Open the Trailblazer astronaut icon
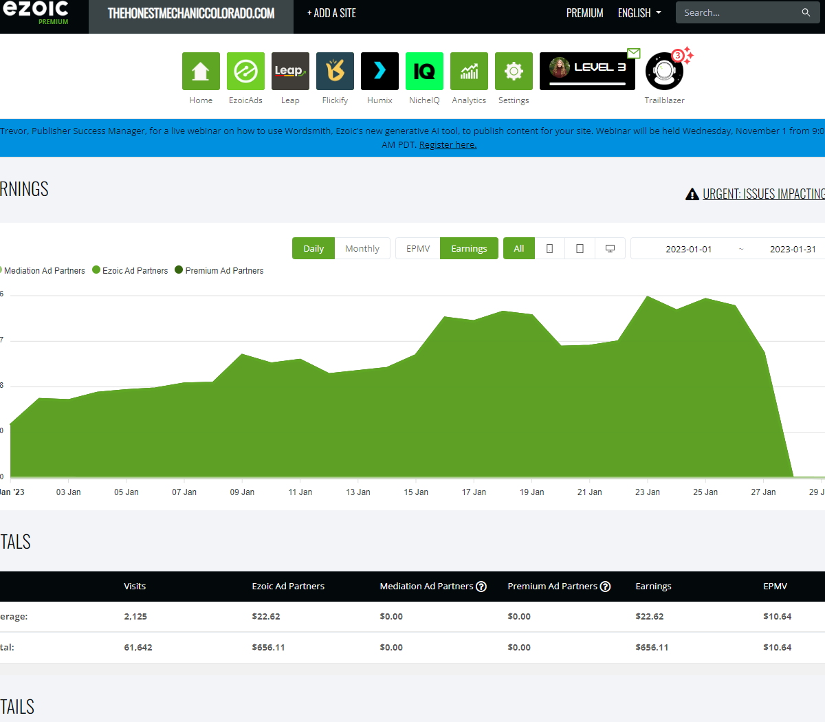The image size is (825, 722). 664,72
